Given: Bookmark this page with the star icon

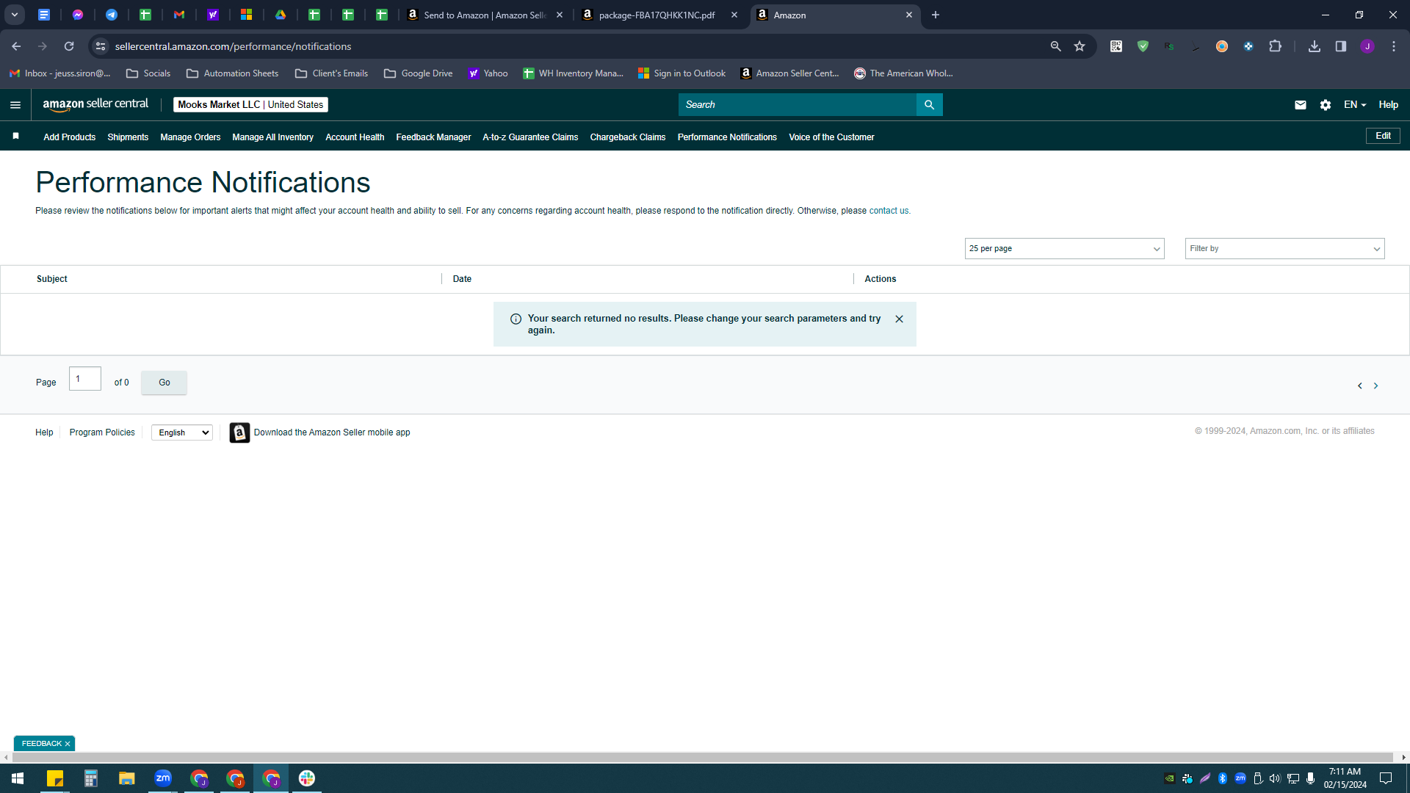Looking at the screenshot, I should [x=1079, y=46].
